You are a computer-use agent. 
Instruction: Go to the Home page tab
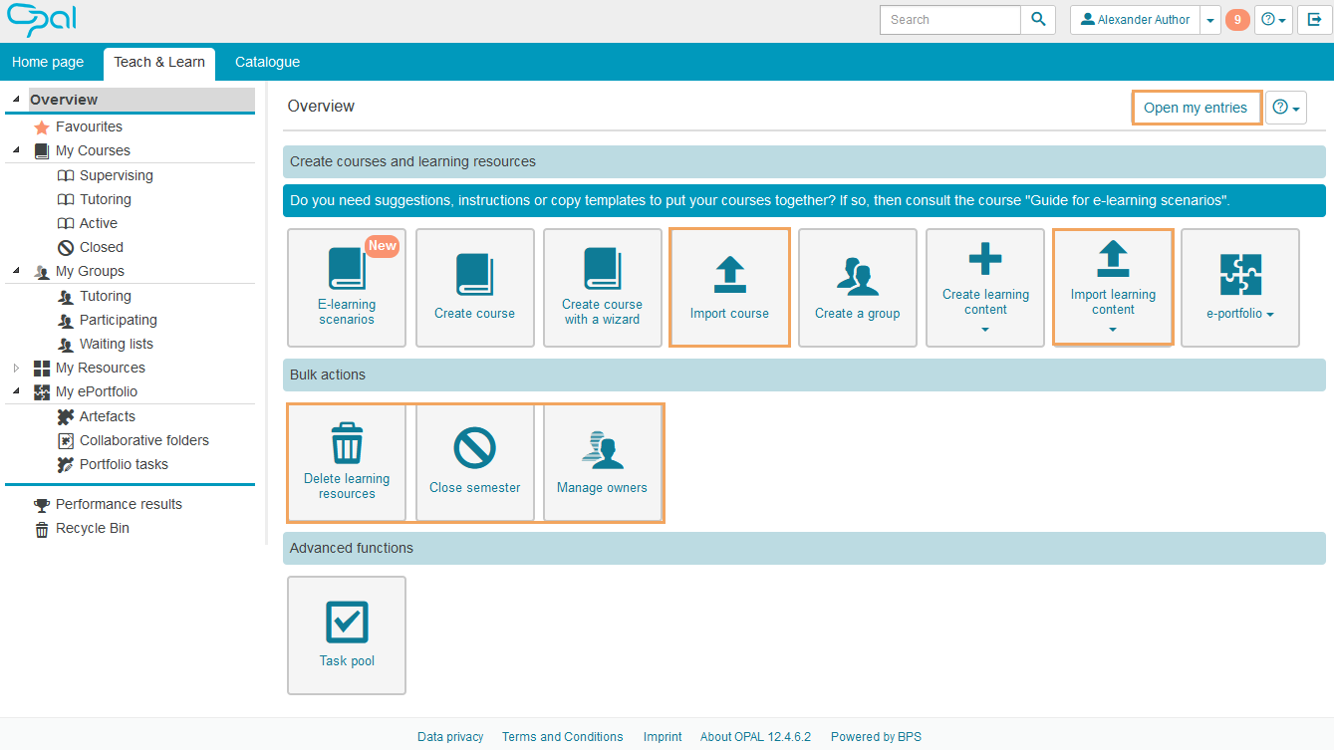48,62
